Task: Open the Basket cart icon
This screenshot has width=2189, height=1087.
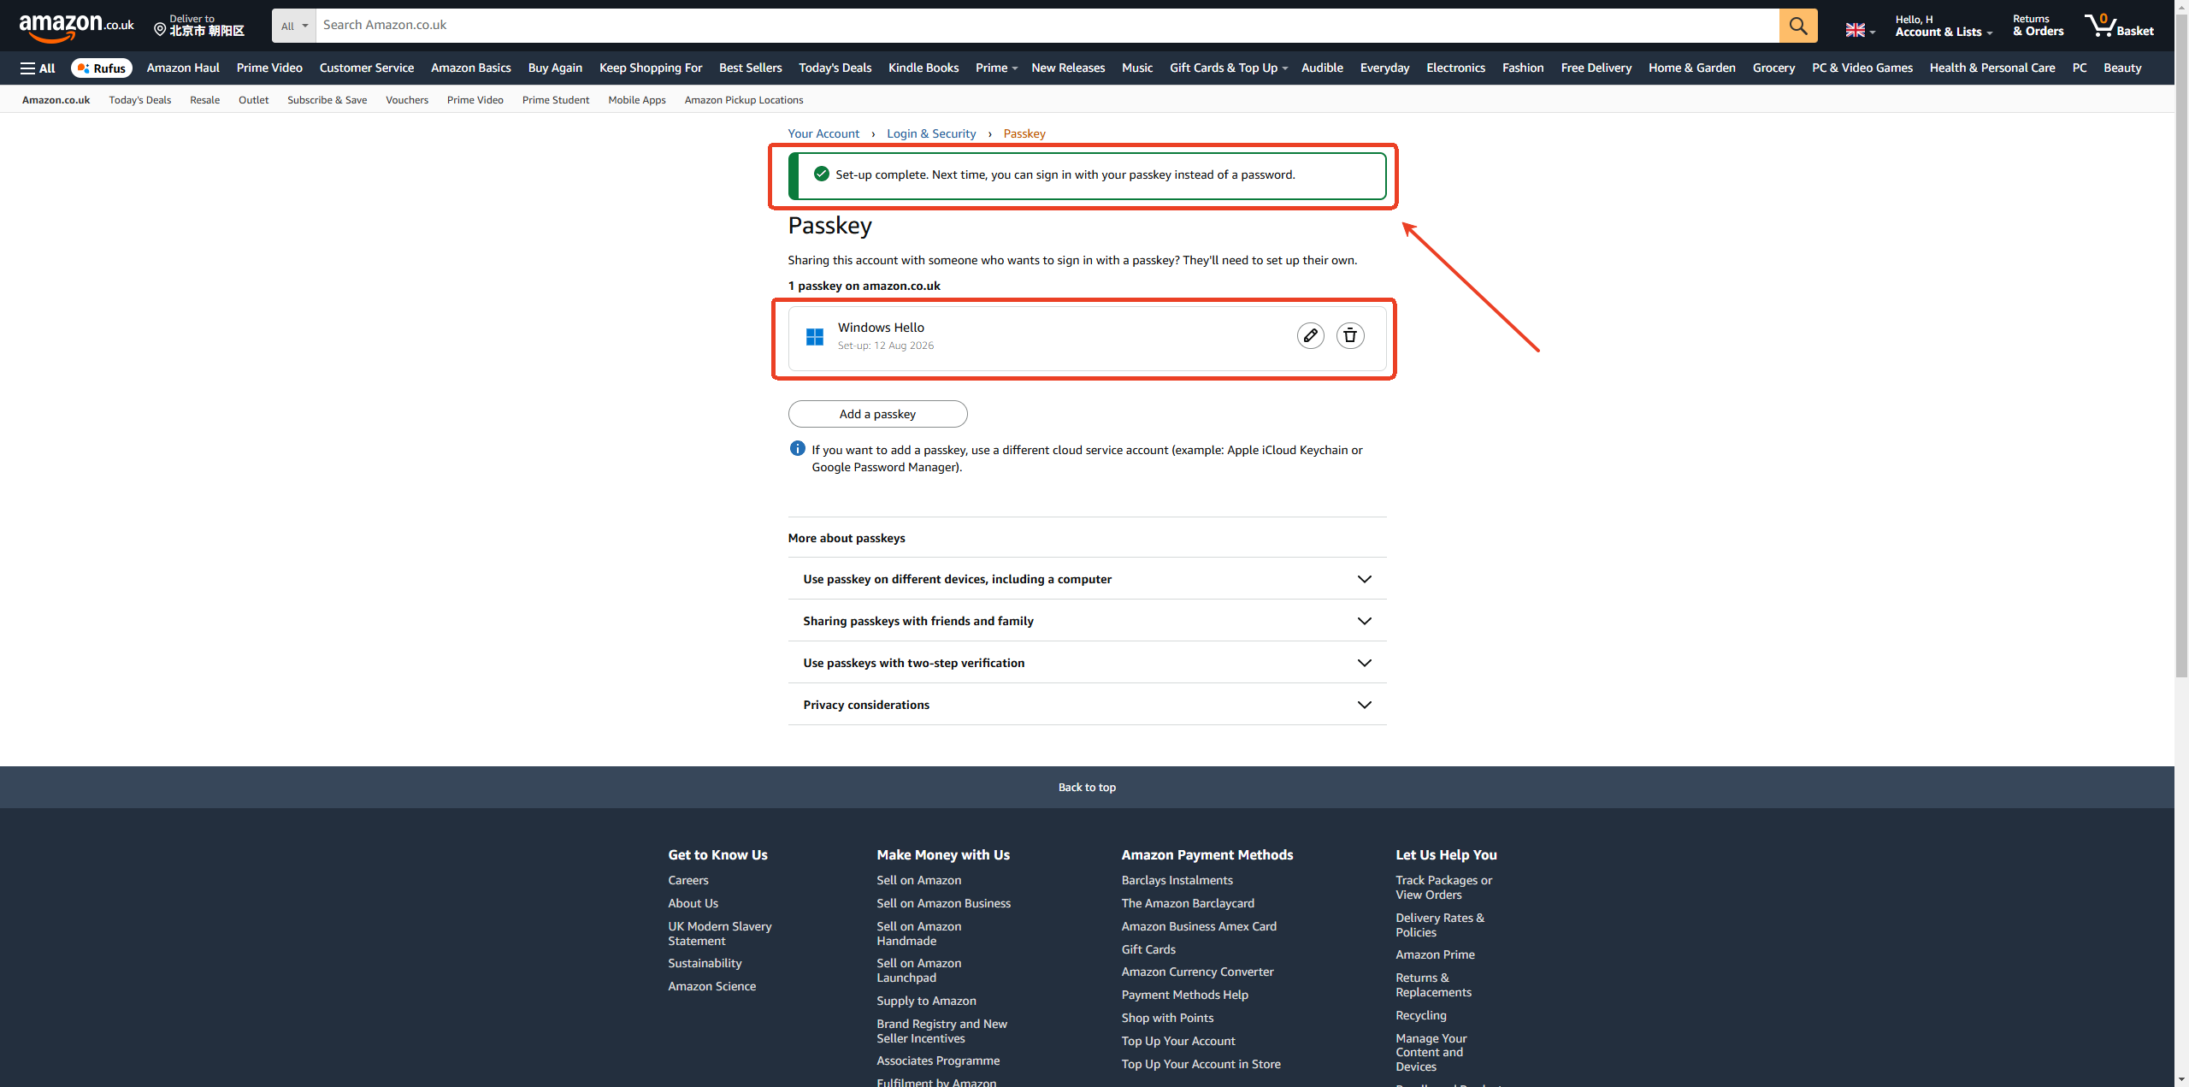Action: [2119, 26]
